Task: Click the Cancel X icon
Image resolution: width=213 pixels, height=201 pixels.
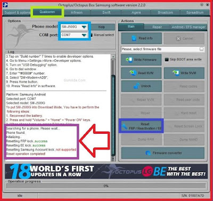Action: pos(178,38)
